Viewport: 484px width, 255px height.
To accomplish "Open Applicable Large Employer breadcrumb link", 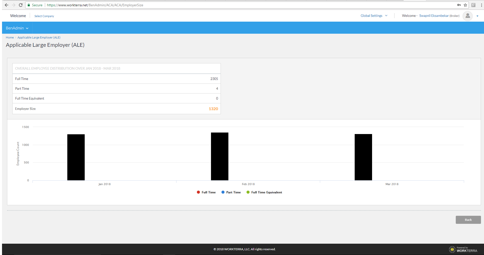I will click(39, 37).
